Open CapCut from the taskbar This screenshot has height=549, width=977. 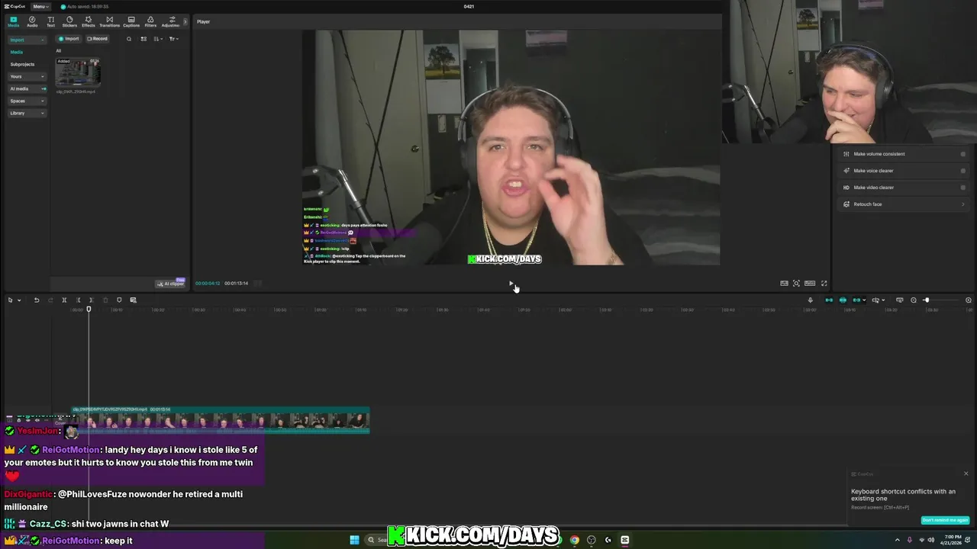625,540
